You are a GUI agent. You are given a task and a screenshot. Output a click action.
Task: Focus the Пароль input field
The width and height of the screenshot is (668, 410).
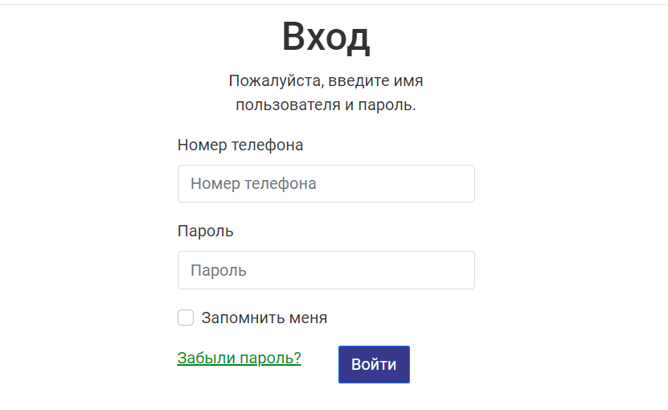pyautogui.click(x=326, y=270)
